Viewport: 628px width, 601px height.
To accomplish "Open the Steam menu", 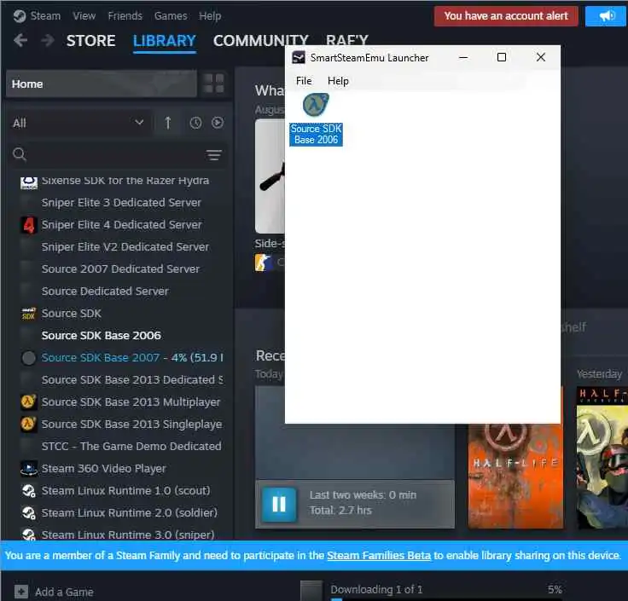I will coord(45,16).
